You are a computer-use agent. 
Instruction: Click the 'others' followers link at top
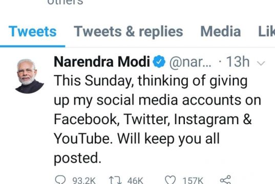65,2
